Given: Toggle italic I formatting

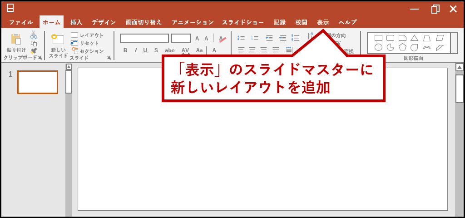Looking at the screenshot, I should [135, 50].
